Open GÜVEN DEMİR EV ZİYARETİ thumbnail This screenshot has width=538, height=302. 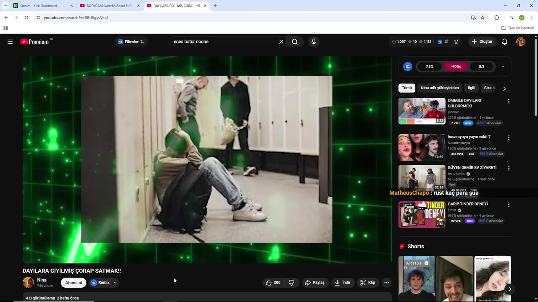pyautogui.click(x=422, y=178)
